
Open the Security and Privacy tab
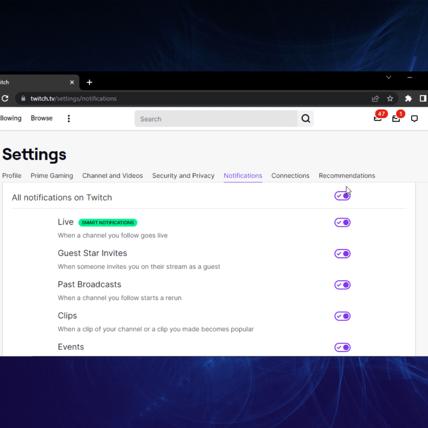click(183, 175)
